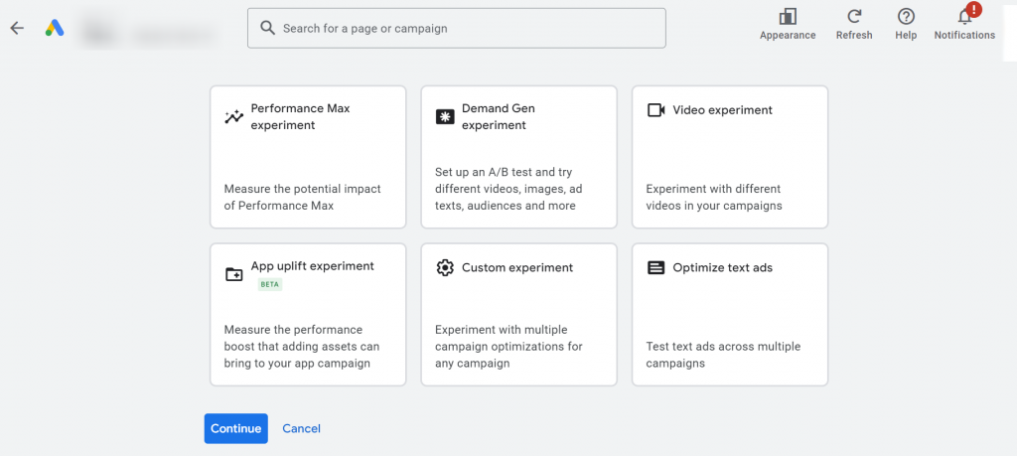The height and width of the screenshot is (456, 1017).
Task: Refresh the page via Refresh icon
Action: click(x=853, y=17)
